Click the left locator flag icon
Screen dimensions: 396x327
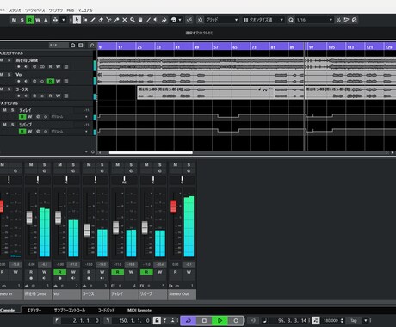[57, 320]
